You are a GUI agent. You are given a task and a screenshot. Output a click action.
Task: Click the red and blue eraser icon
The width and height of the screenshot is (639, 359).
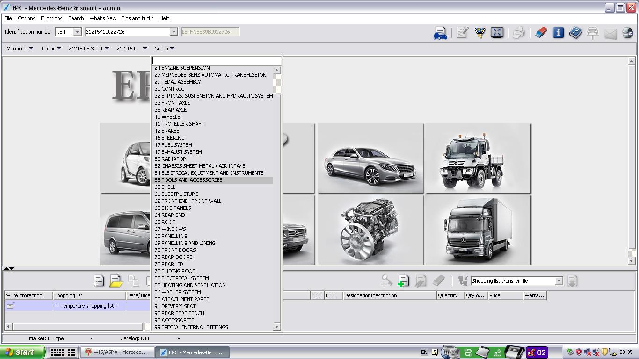[x=541, y=33]
